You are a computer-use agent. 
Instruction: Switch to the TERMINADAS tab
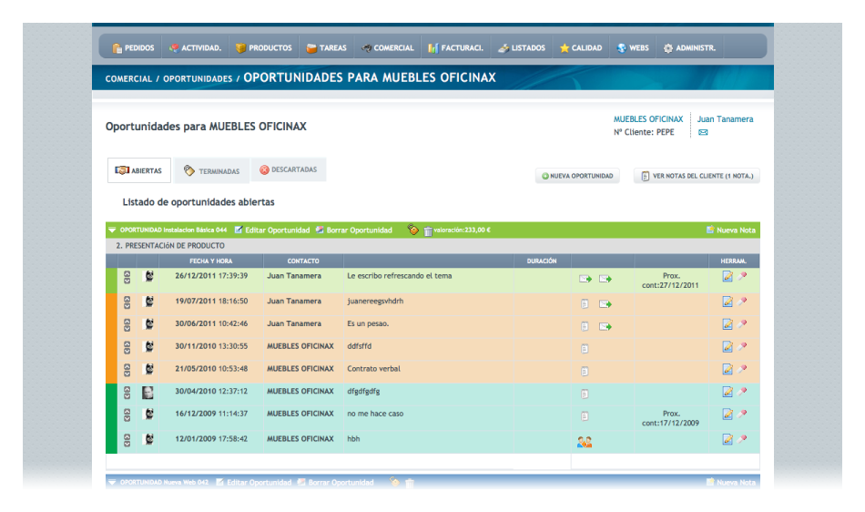212,170
